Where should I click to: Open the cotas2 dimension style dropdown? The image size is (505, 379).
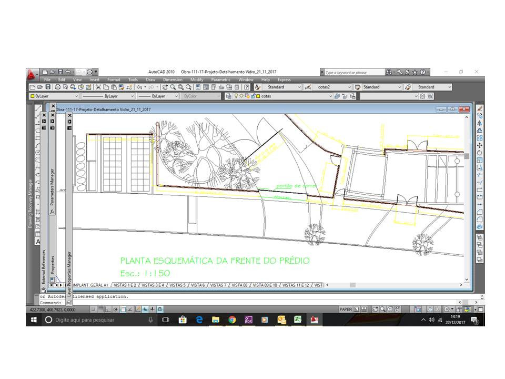coord(332,87)
